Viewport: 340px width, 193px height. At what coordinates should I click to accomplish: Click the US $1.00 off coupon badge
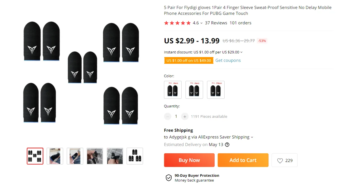[189, 60]
